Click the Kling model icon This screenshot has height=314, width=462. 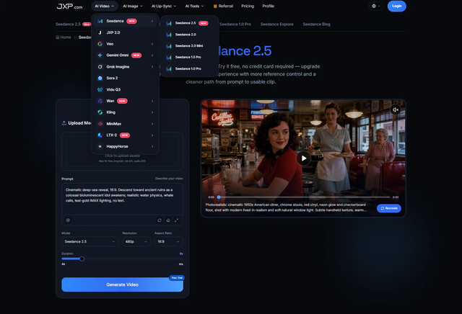[100, 112]
